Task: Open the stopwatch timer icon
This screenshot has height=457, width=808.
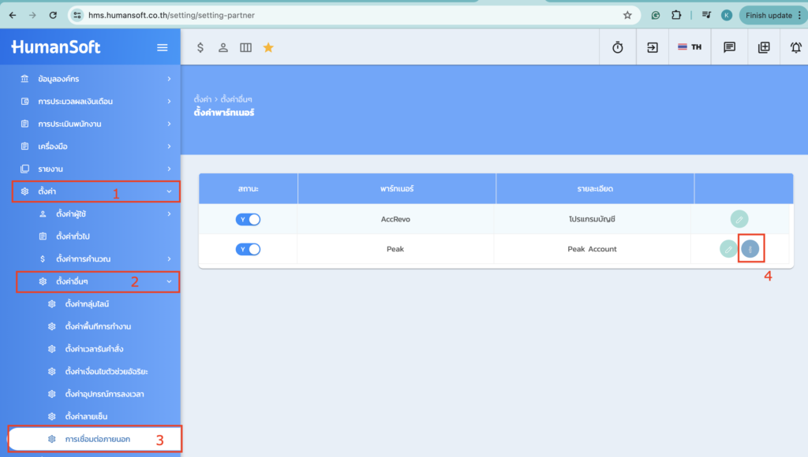Action: click(618, 47)
